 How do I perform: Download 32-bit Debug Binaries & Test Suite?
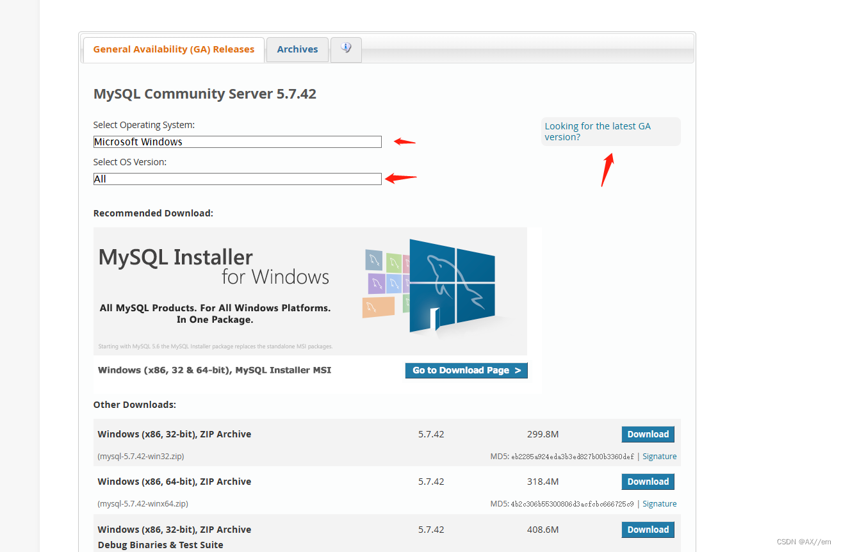(648, 530)
